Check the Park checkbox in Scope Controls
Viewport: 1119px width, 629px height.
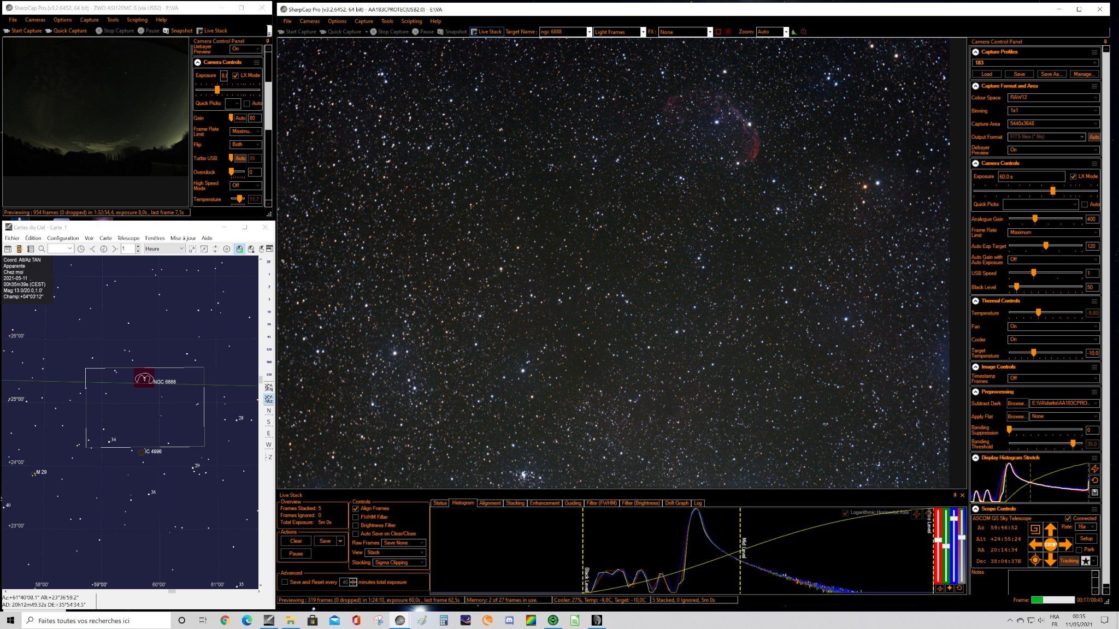1079,550
